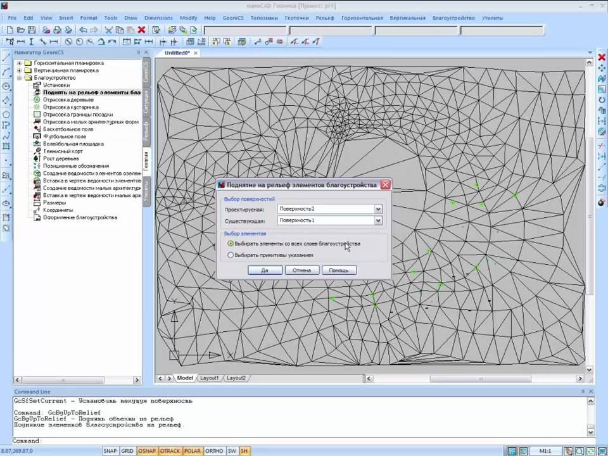Select the Polygon draw tool in left toolbar
This screenshot has height=456, width=608.
tap(6, 115)
